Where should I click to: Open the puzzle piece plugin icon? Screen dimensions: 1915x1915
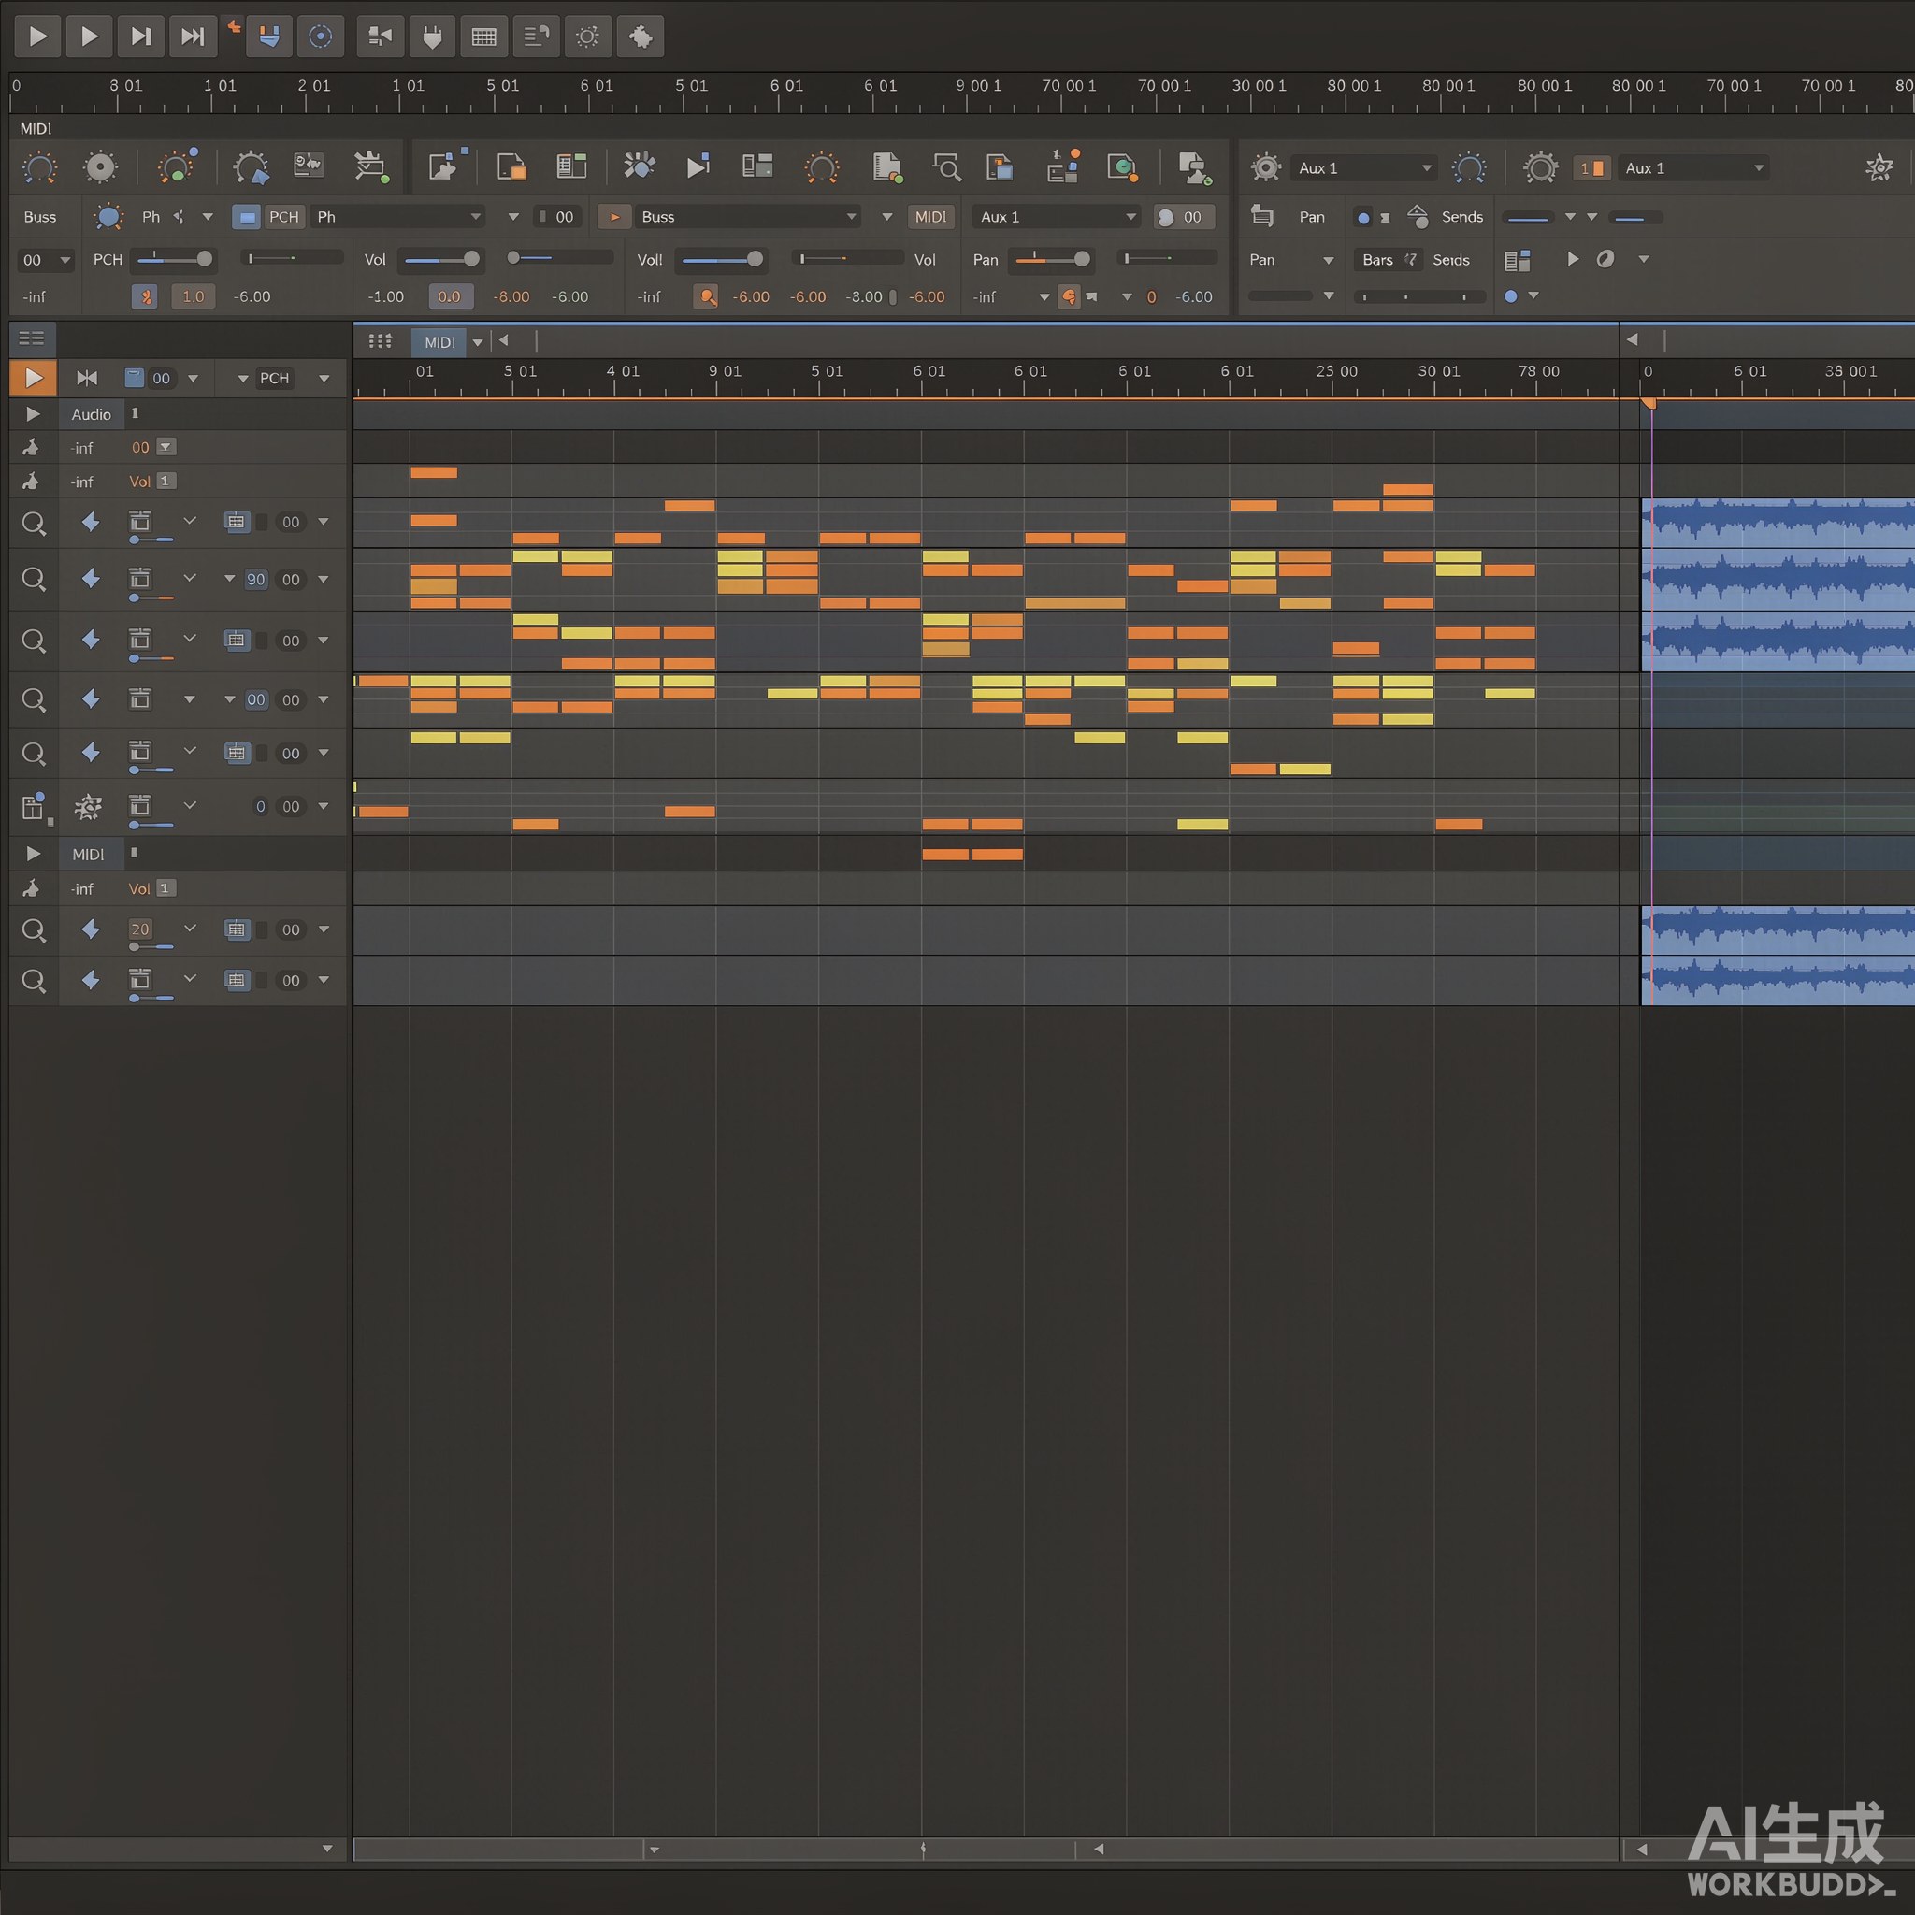click(x=641, y=36)
